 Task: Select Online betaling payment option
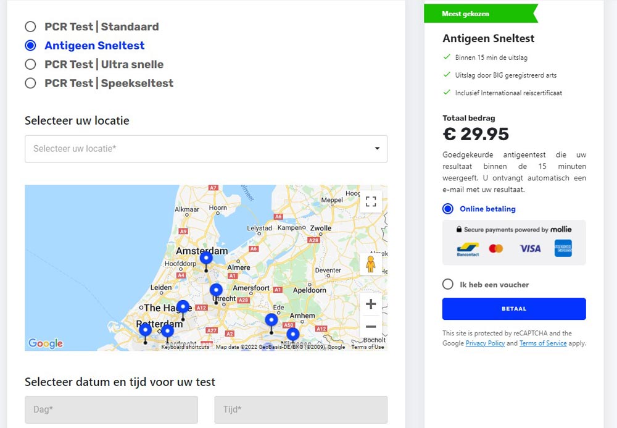click(x=448, y=209)
